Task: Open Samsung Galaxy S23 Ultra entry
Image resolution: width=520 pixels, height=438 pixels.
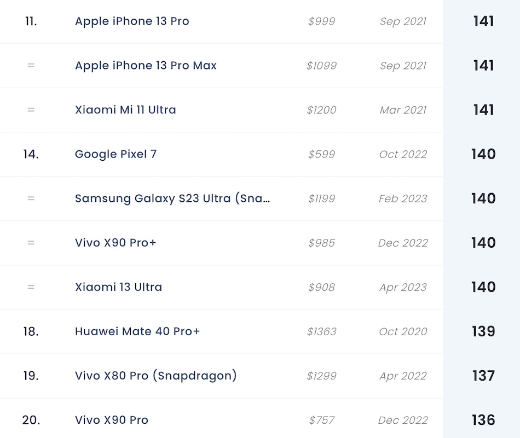Action: click(172, 198)
